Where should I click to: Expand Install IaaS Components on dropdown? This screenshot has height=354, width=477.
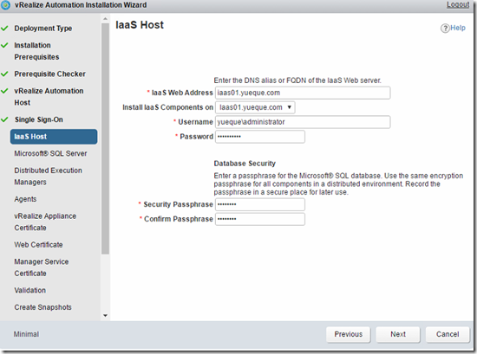[x=255, y=107]
